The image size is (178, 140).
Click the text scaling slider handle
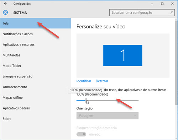[86, 100]
